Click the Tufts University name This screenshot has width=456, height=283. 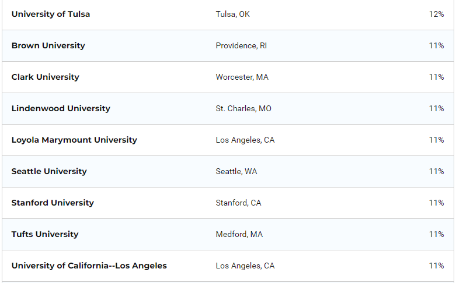(45, 234)
